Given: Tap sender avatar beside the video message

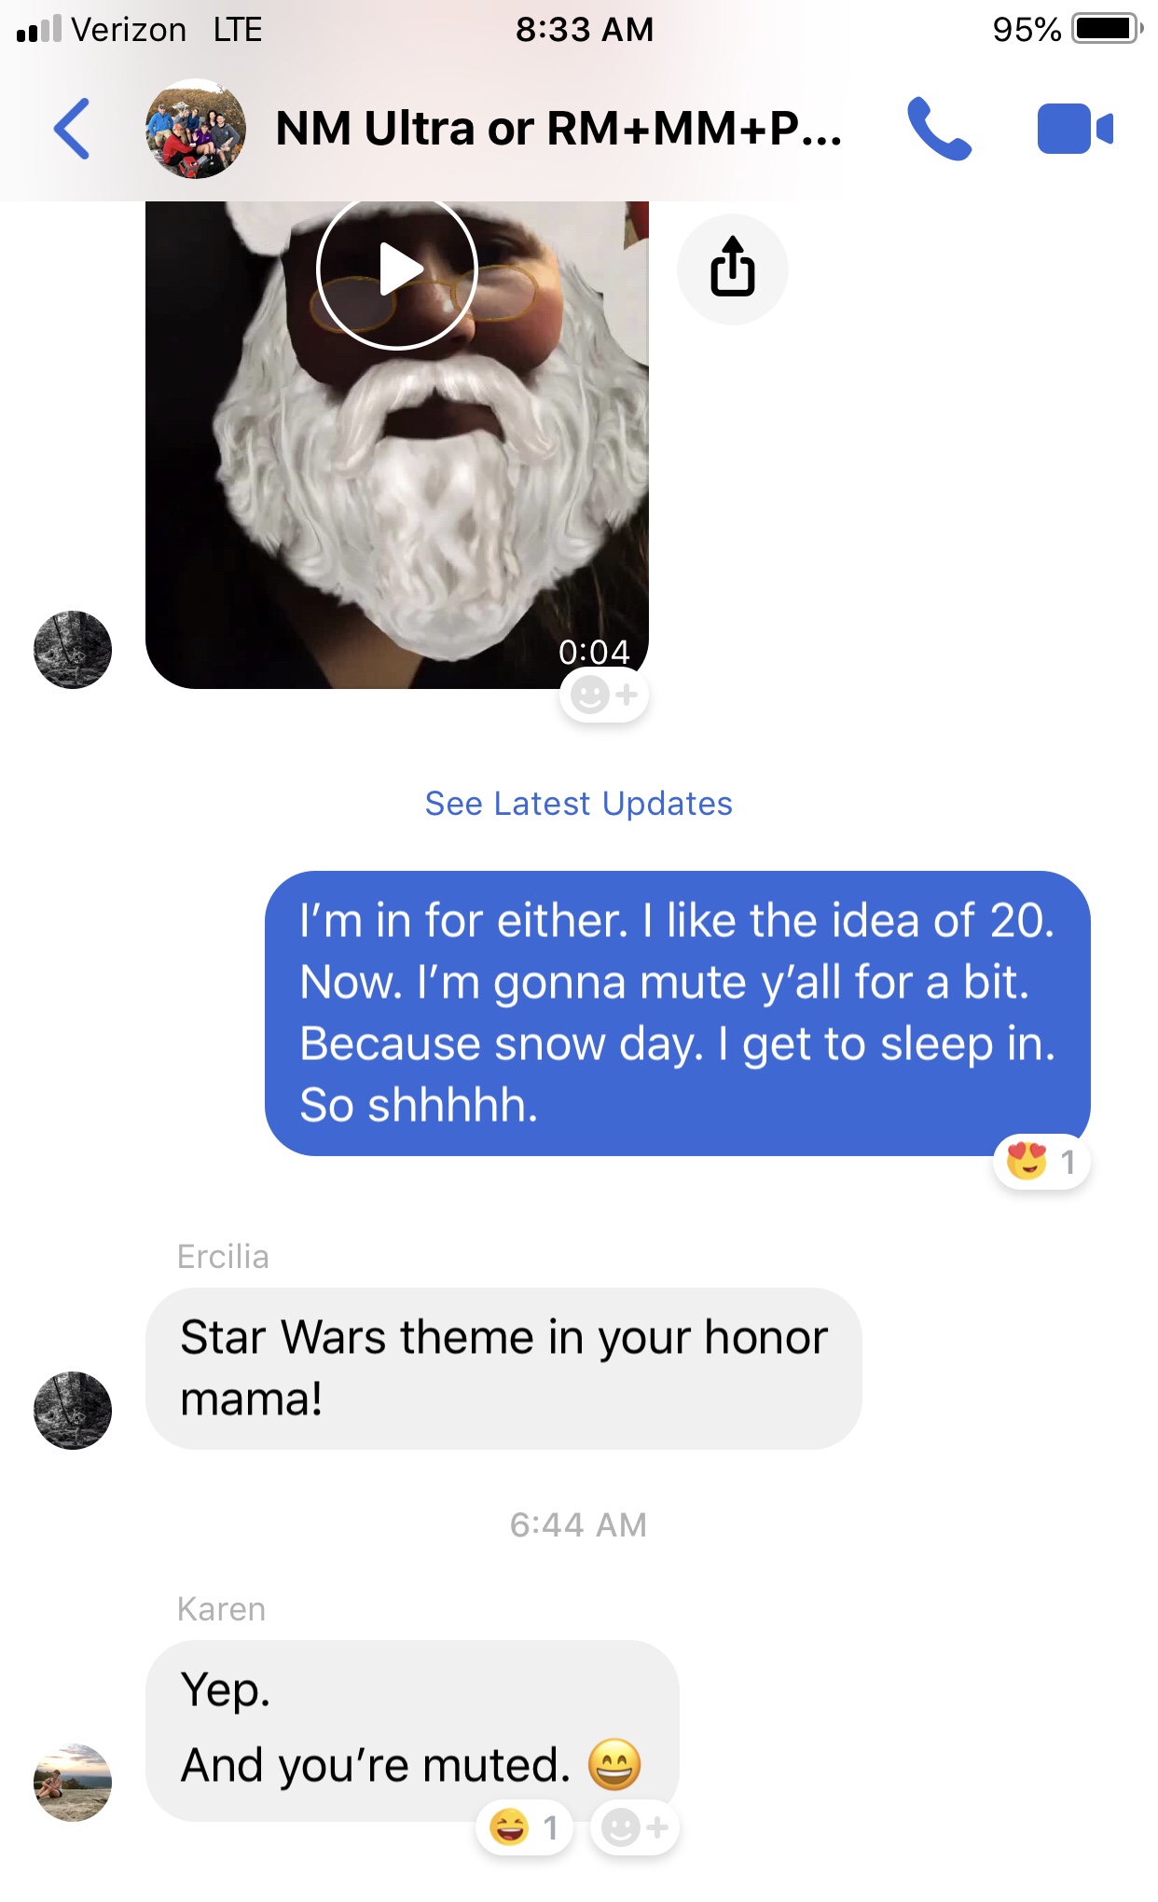Looking at the screenshot, I should pos(73,650).
